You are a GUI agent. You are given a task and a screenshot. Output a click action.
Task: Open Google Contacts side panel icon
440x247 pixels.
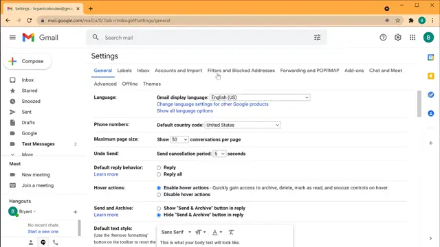coord(431,113)
